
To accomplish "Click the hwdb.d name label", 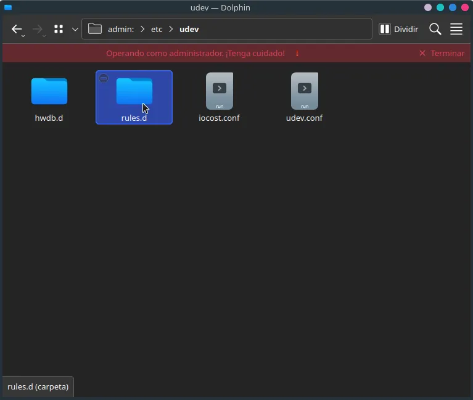I will (x=49, y=118).
